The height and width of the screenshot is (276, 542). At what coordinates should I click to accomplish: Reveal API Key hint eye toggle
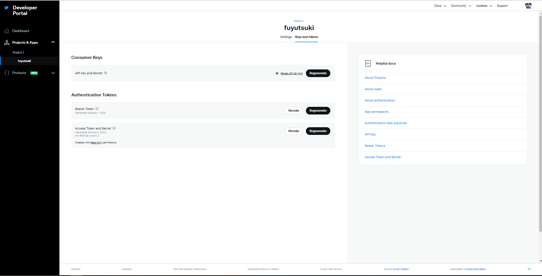click(x=277, y=73)
